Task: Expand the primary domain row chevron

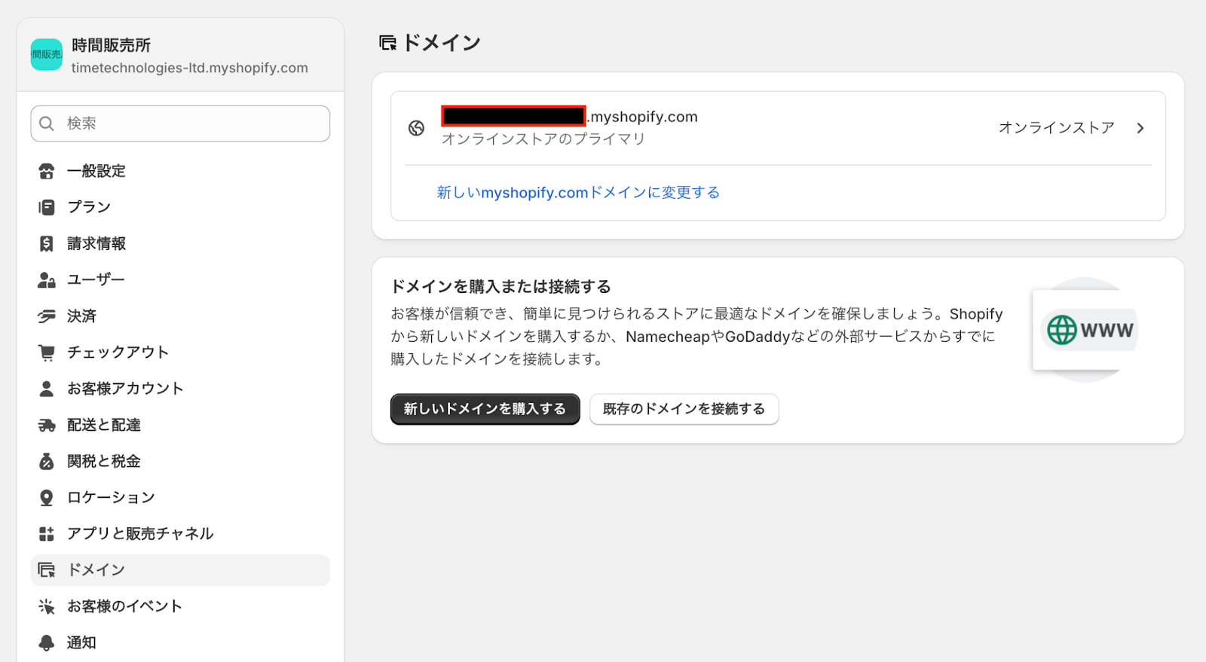Action: pyautogui.click(x=1140, y=128)
